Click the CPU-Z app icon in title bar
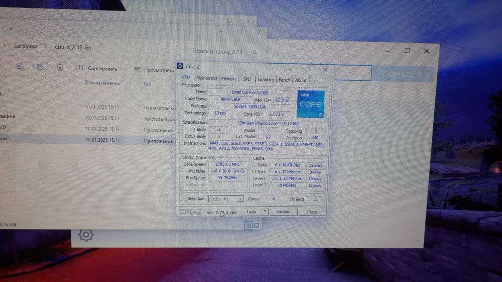This screenshot has height=282, width=502. [x=180, y=66]
